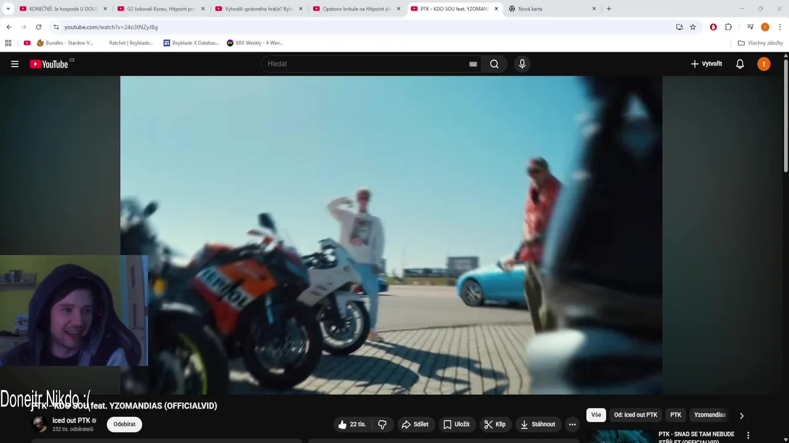Viewport: 789px width, 443px height.
Task: Bookmark this page with star icon
Action: pos(693,27)
